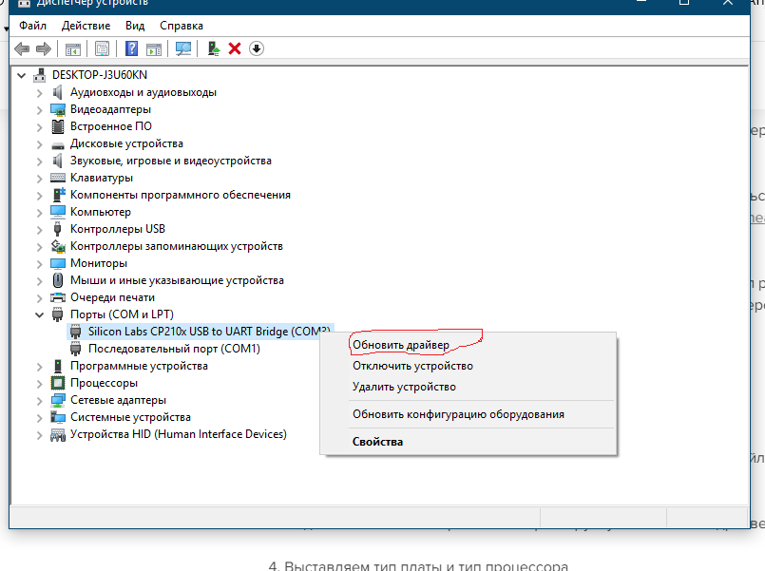This screenshot has height=571, width=765.
Task: Toggle the action pane toolbar icon
Action: (x=154, y=48)
